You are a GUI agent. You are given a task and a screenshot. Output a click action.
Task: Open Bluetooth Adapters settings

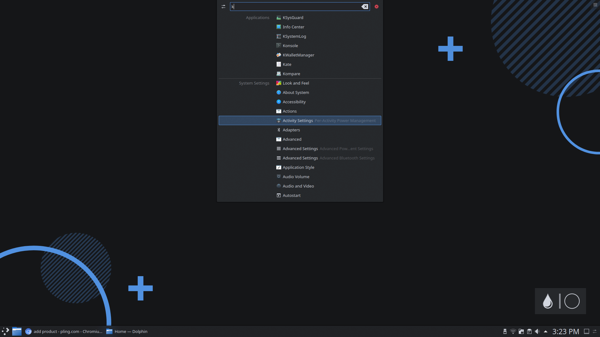300,130
